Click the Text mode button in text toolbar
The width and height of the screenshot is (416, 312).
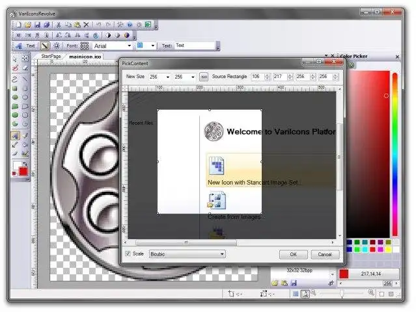[31, 45]
